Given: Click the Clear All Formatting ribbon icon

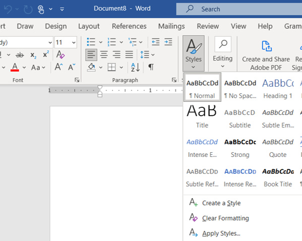Looking at the screenshot, I should [61, 54].
